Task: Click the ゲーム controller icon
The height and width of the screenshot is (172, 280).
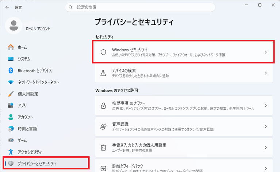Action: click(11, 140)
